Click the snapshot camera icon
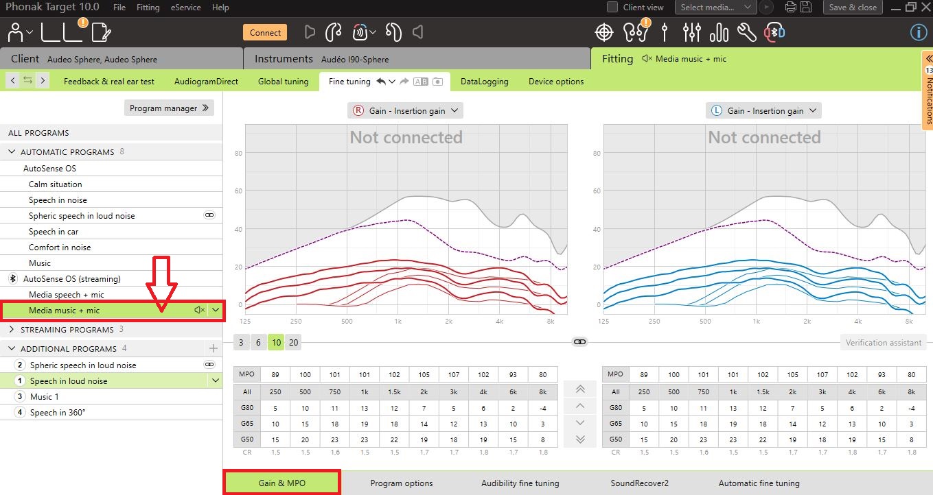 (437, 82)
